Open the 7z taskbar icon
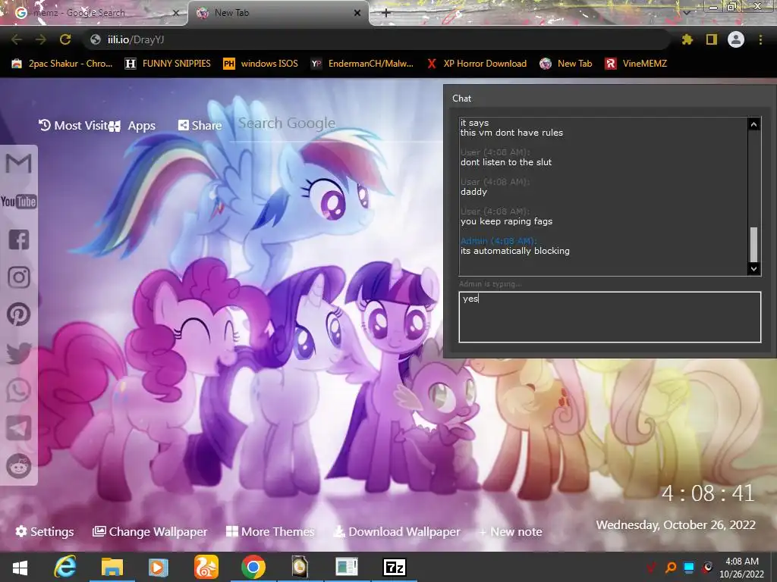The width and height of the screenshot is (777, 582). coord(395,567)
